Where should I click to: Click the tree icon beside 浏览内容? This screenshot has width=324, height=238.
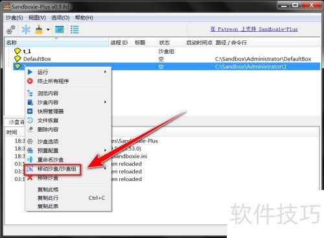pyautogui.click(x=30, y=93)
